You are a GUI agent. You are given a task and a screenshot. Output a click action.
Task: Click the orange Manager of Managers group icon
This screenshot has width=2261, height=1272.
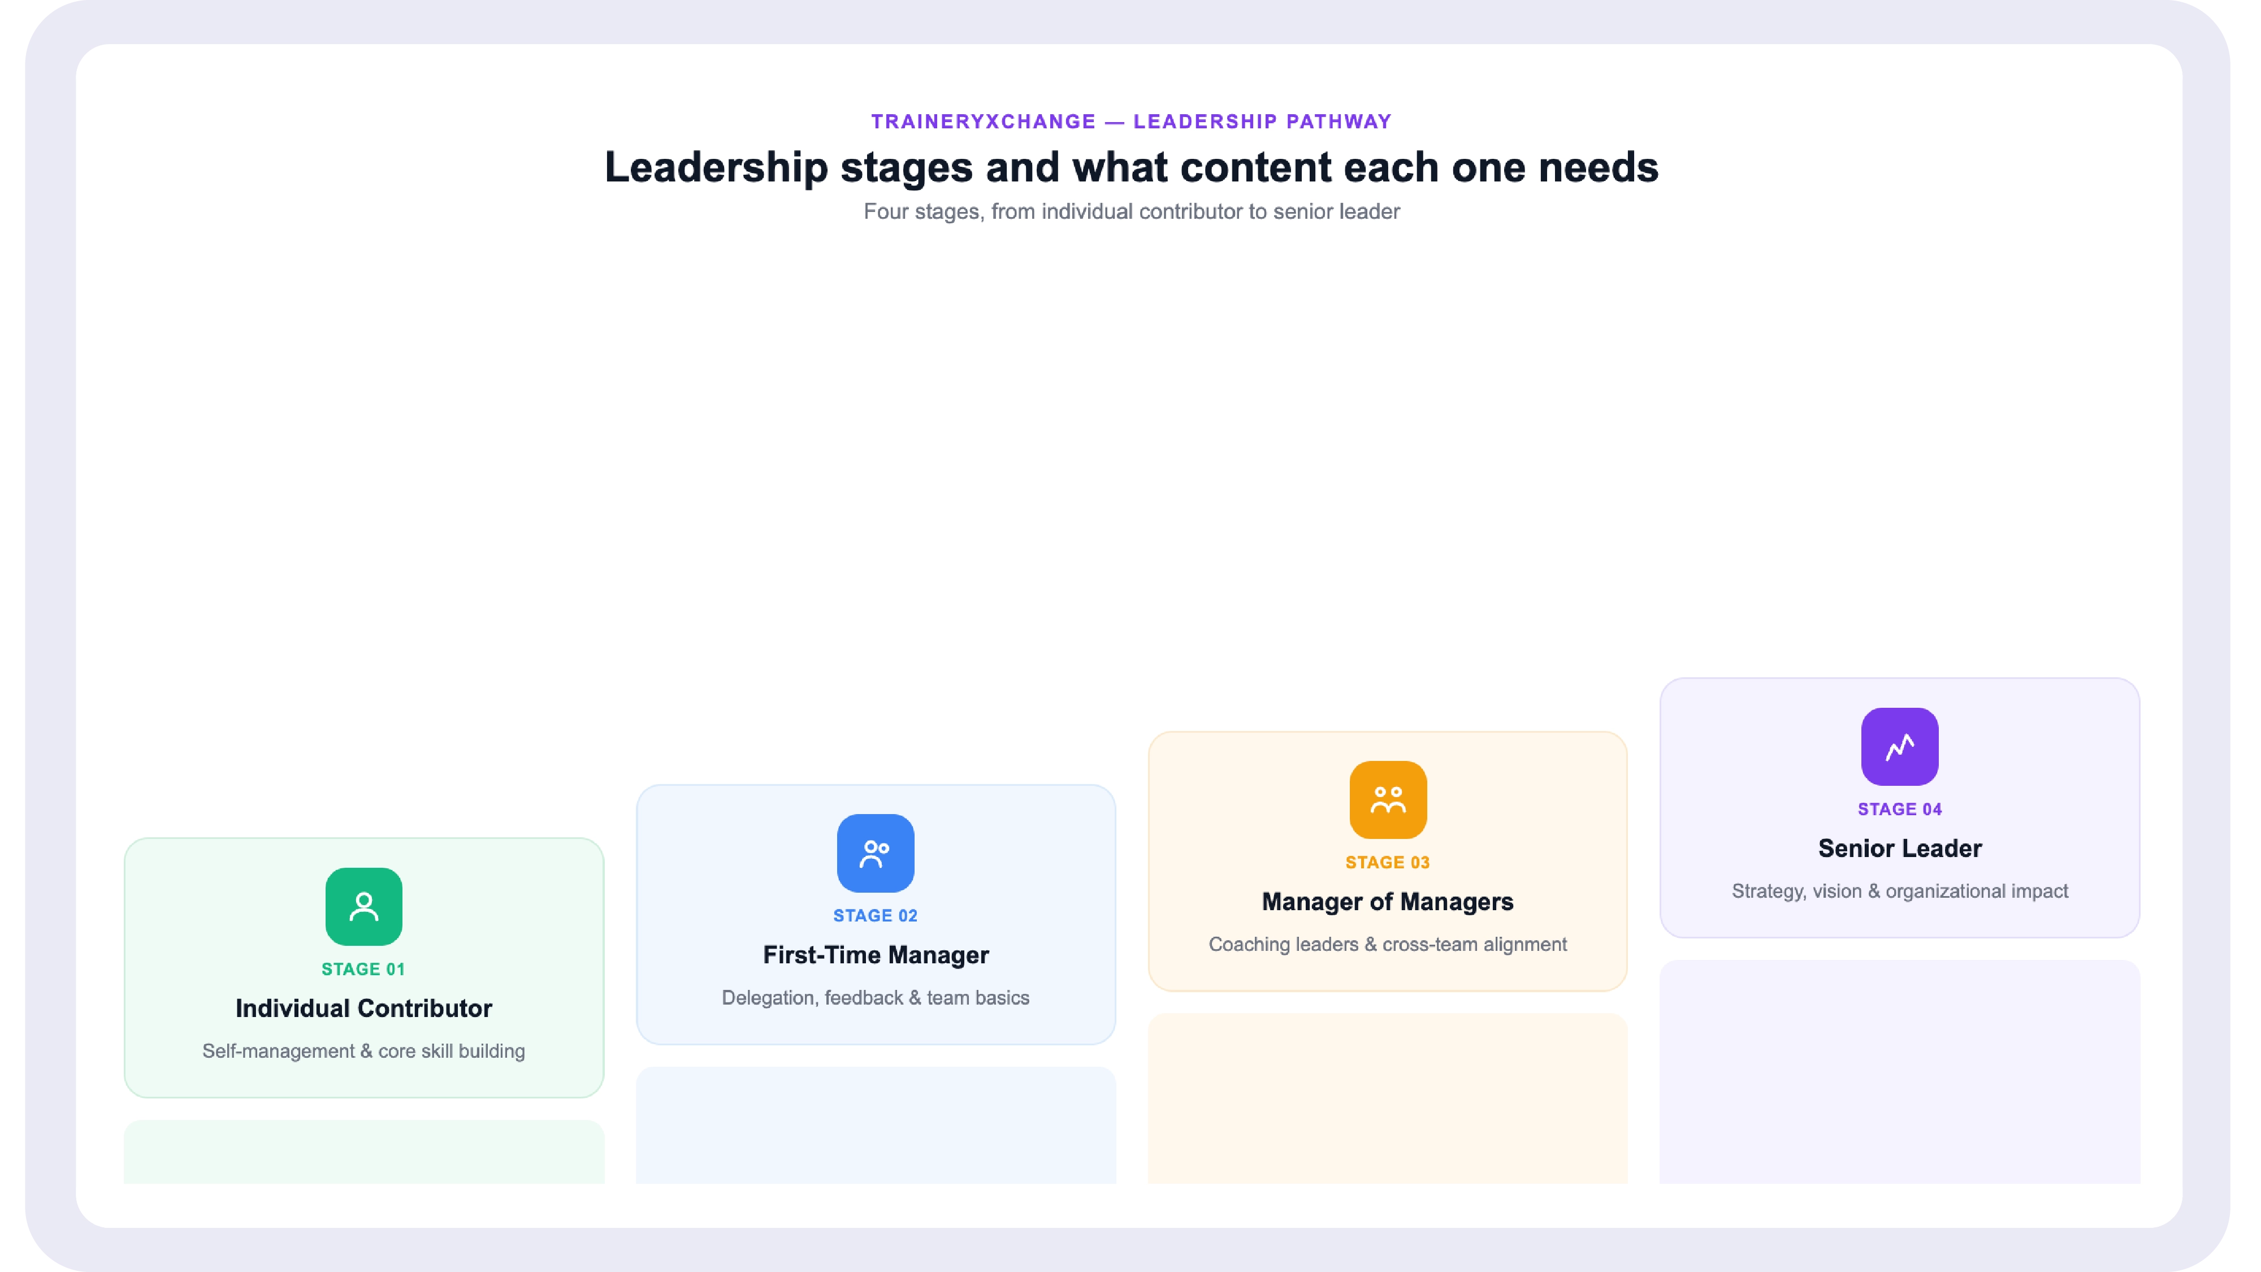(x=1388, y=800)
